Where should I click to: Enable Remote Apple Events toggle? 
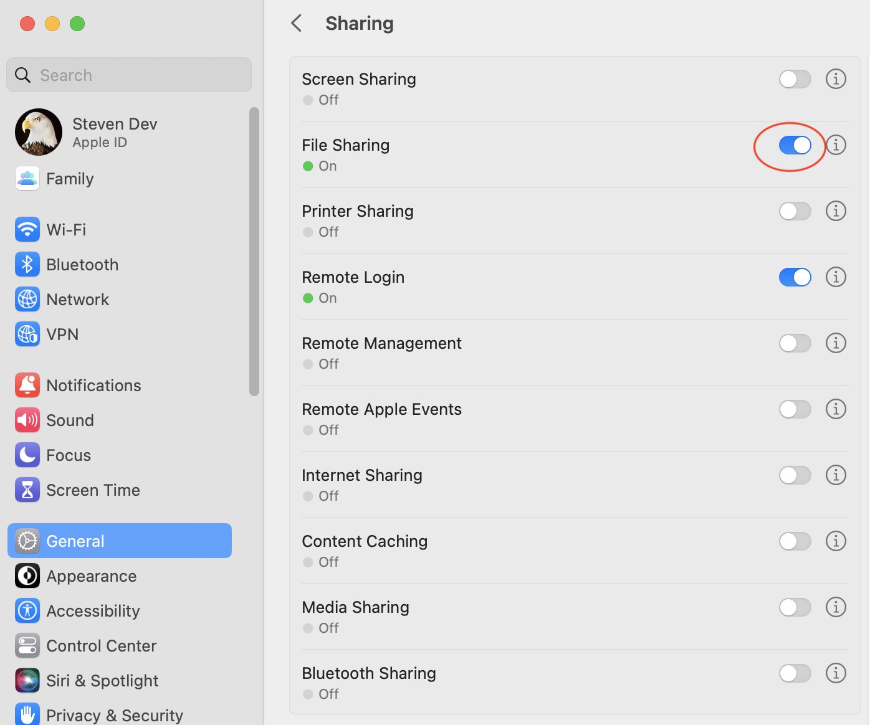pos(795,409)
